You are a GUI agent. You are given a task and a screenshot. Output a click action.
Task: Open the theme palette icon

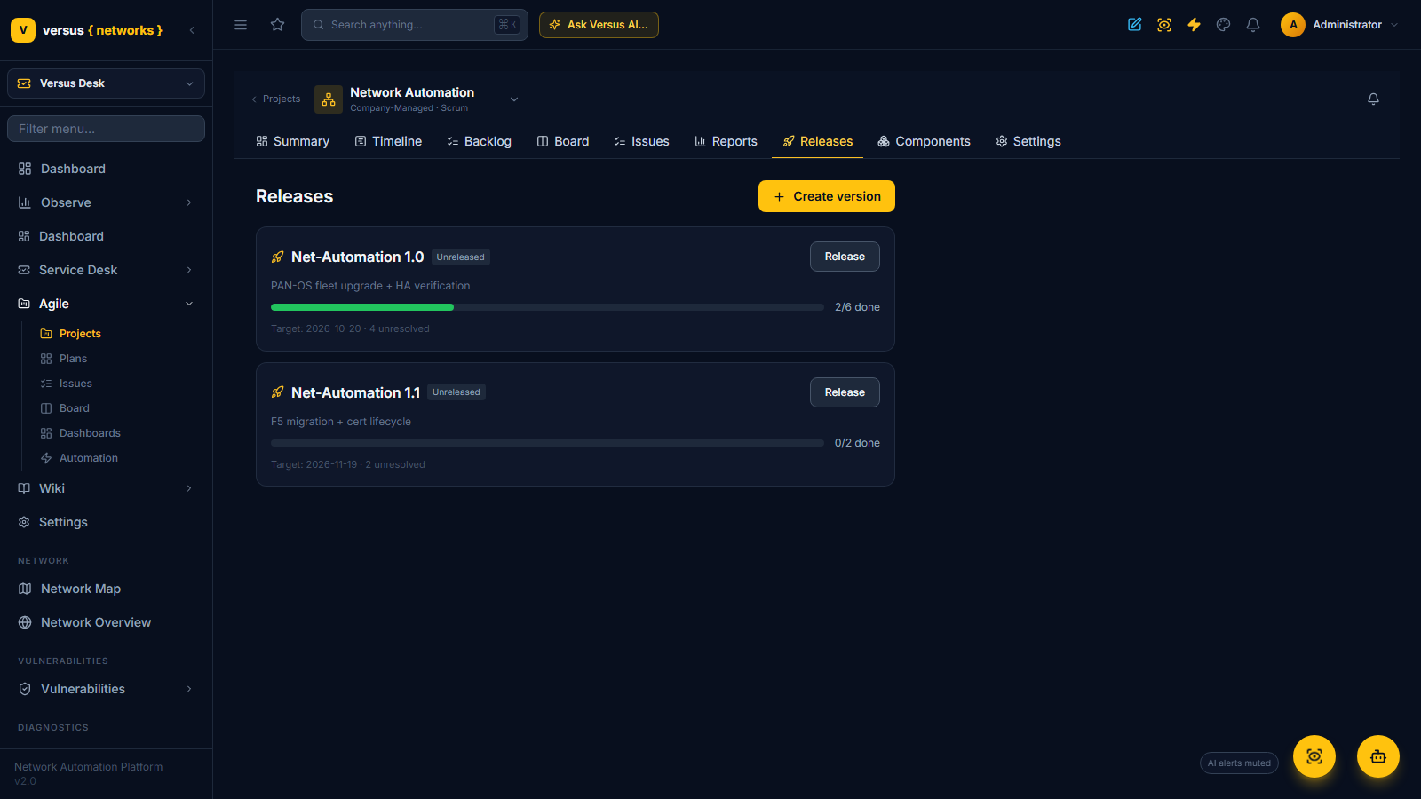(1224, 25)
